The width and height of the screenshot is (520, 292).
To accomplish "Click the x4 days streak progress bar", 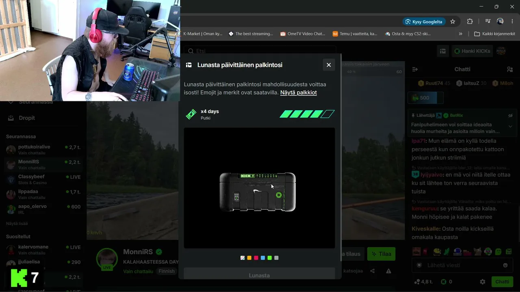I will coord(307,114).
